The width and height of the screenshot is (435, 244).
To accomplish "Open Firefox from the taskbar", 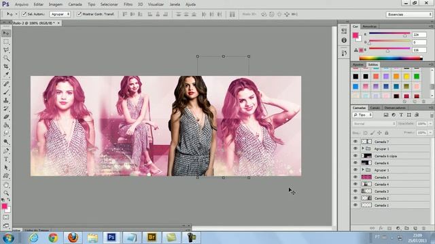I will [x=73, y=237].
